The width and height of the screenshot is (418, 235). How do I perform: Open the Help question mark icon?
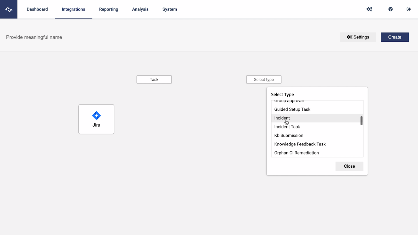(390, 9)
